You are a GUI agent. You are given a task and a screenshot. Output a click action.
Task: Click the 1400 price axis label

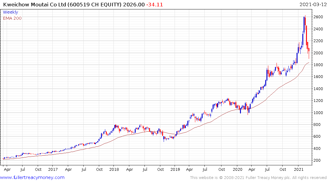[x=318, y=89]
